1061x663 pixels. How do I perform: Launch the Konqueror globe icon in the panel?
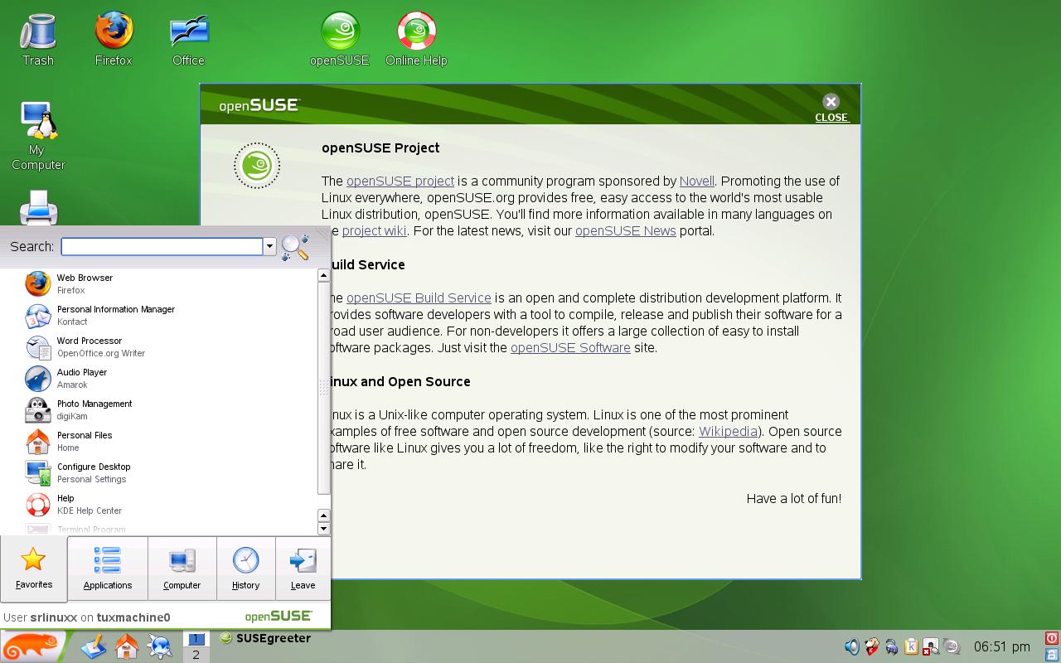tap(159, 646)
